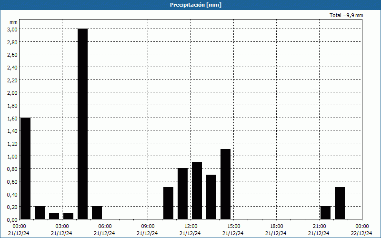Select the 1,80 y-axis label
This screenshot has width=381, height=238.
[x=12, y=105]
